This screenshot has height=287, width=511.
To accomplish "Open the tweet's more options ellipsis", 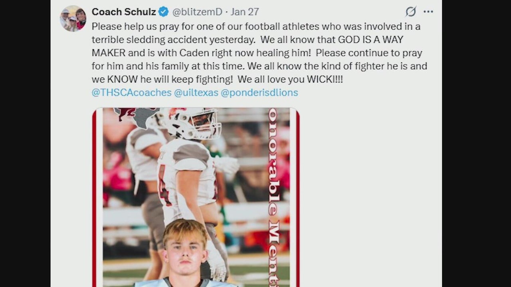I will click(x=428, y=12).
